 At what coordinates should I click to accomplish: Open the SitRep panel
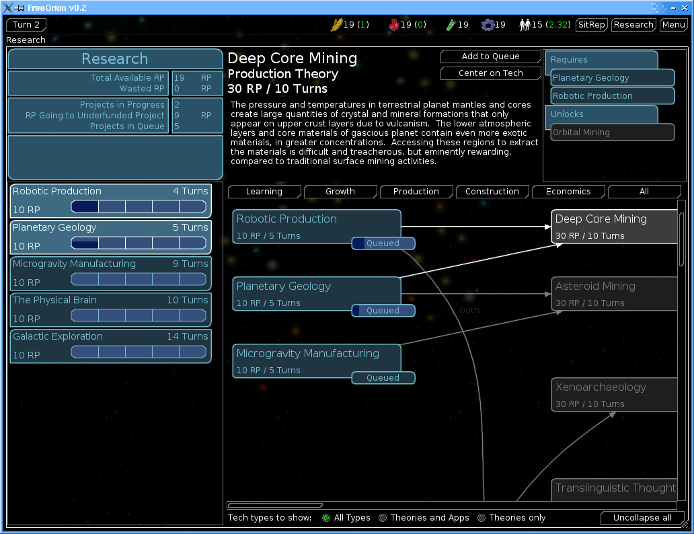tap(591, 25)
